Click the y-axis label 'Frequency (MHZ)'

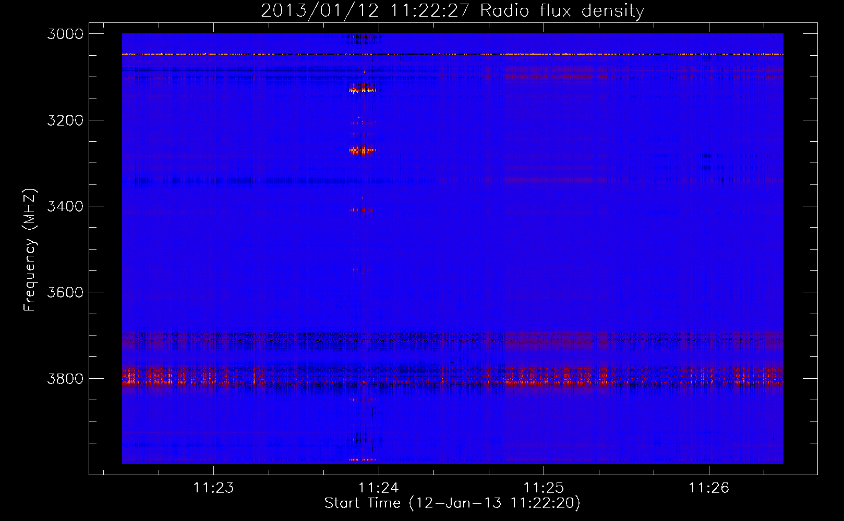pos(30,250)
